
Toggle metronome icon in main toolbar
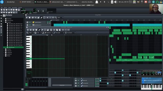(x=19, y=10)
